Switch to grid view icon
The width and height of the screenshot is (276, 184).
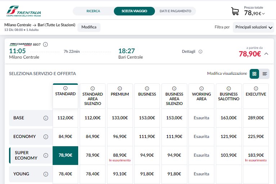pos(254,74)
